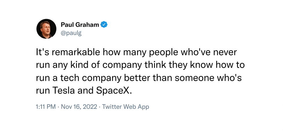The width and height of the screenshot is (283, 135).
Task: Open the @paulg handle link
Action: point(71,33)
